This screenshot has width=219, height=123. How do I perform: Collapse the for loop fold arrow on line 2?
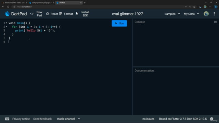tap(7, 27)
